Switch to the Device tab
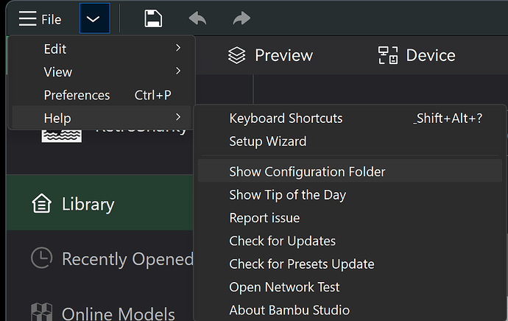 point(417,55)
